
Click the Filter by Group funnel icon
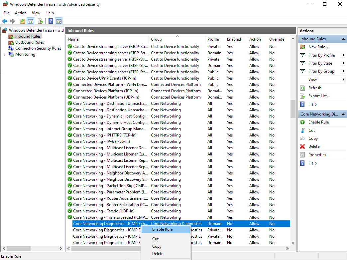[x=302, y=71]
